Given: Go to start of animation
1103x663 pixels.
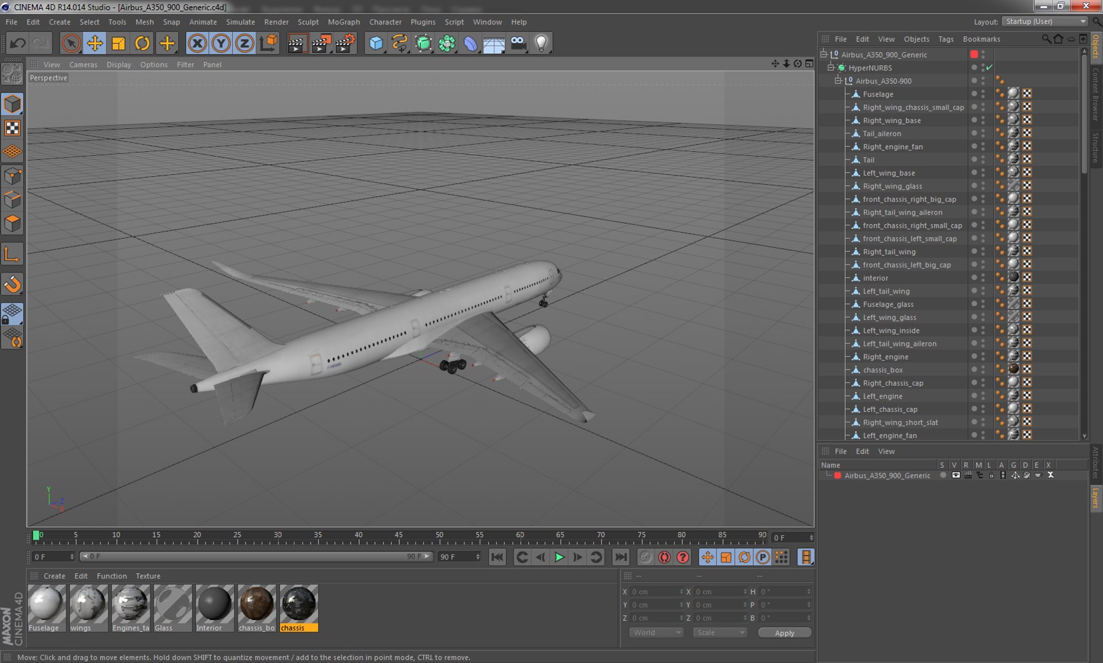Looking at the screenshot, I should click(497, 557).
